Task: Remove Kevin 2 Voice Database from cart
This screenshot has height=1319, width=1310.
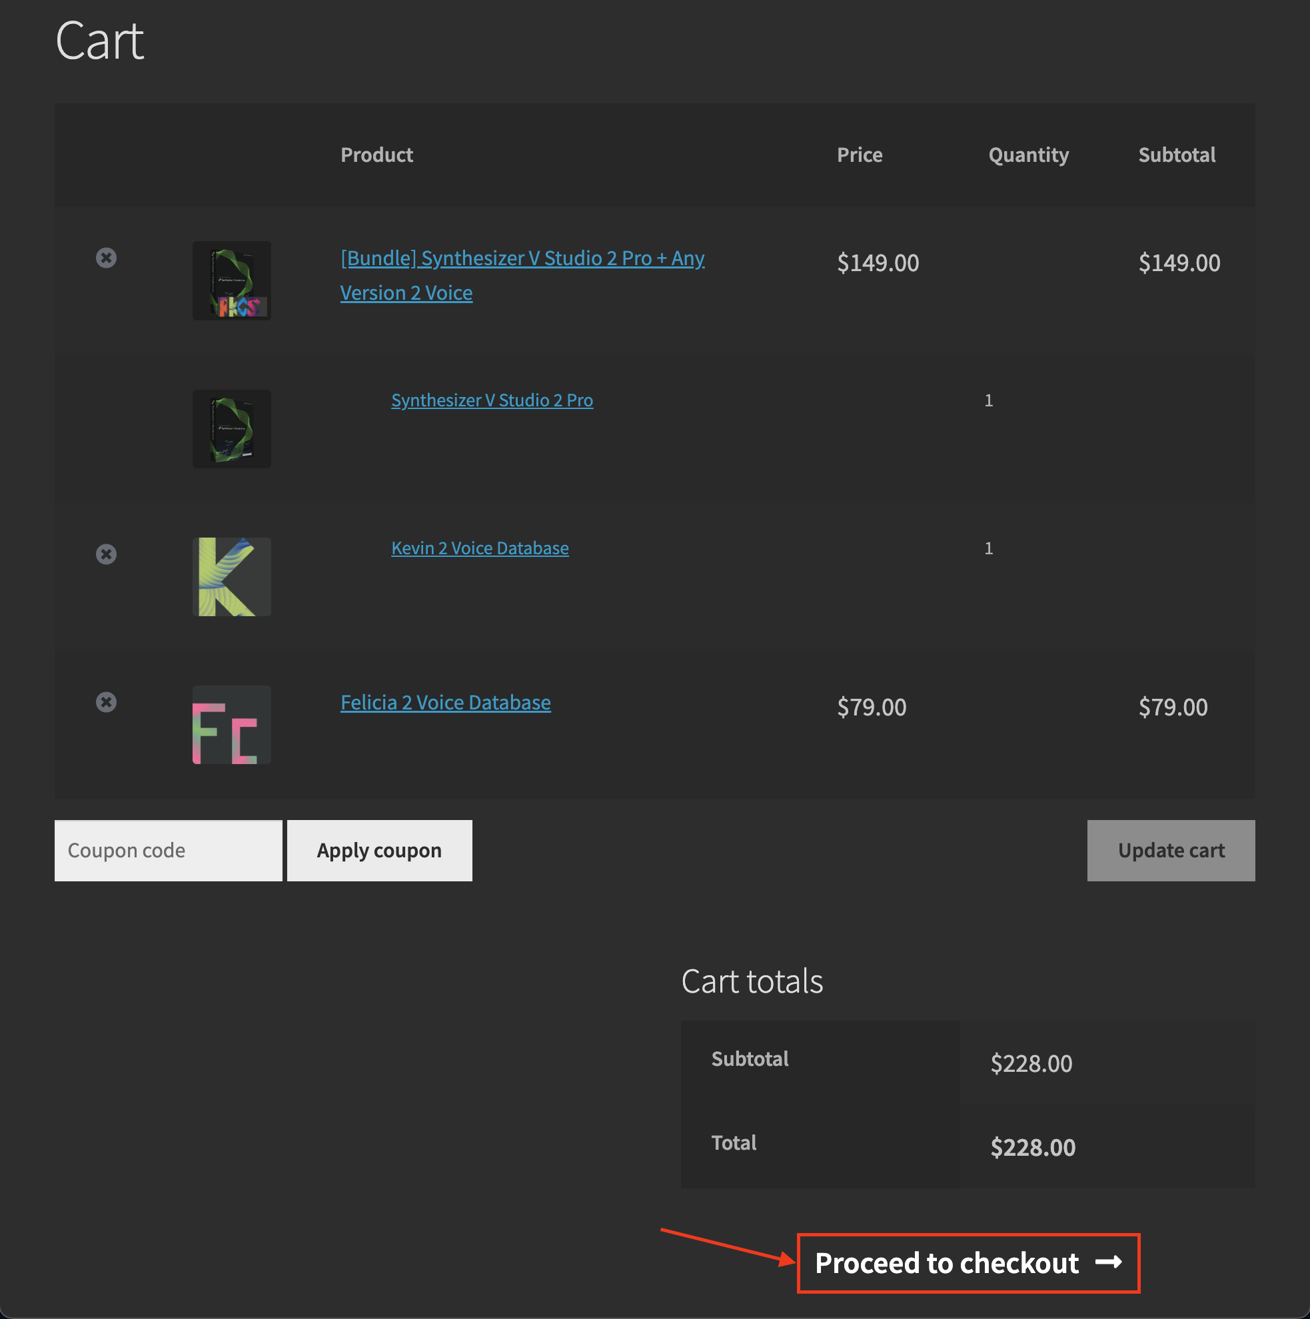Action: point(106,554)
